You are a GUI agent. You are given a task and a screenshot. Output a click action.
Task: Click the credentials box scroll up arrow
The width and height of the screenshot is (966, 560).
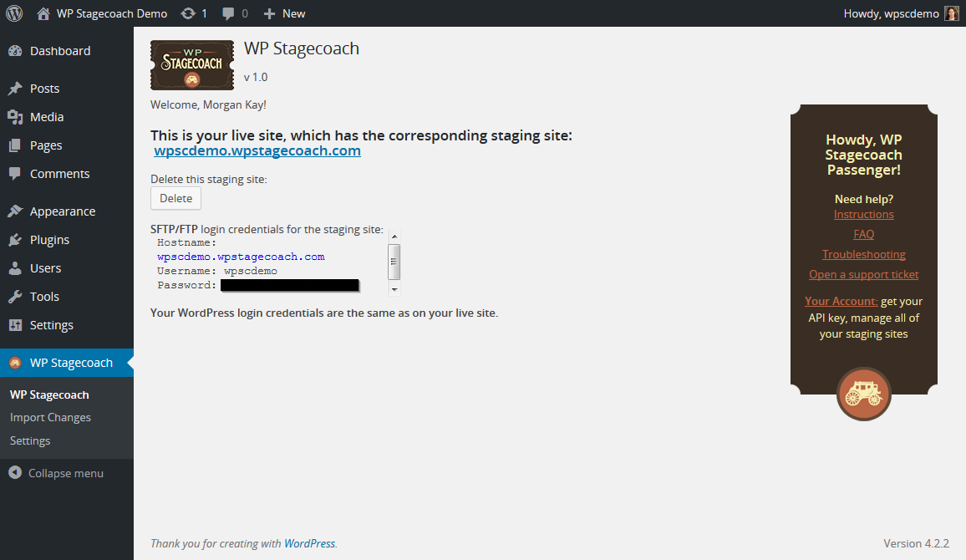pos(394,237)
